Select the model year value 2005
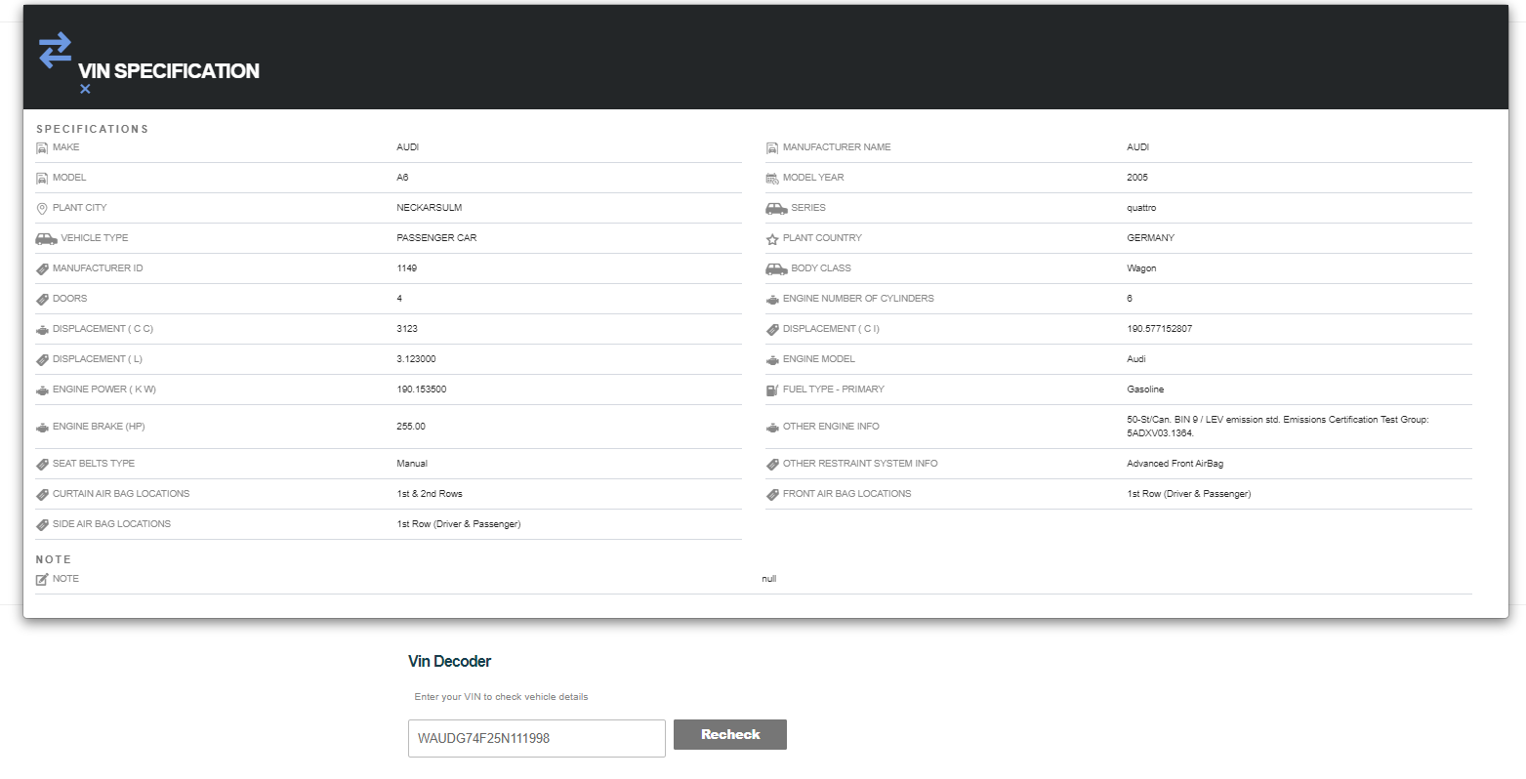 (x=1137, y=178)
